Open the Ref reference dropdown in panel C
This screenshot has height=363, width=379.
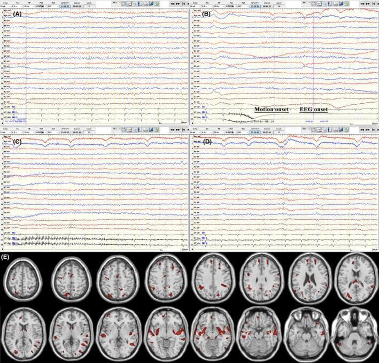pyautogui.click(x=53, y=133)
